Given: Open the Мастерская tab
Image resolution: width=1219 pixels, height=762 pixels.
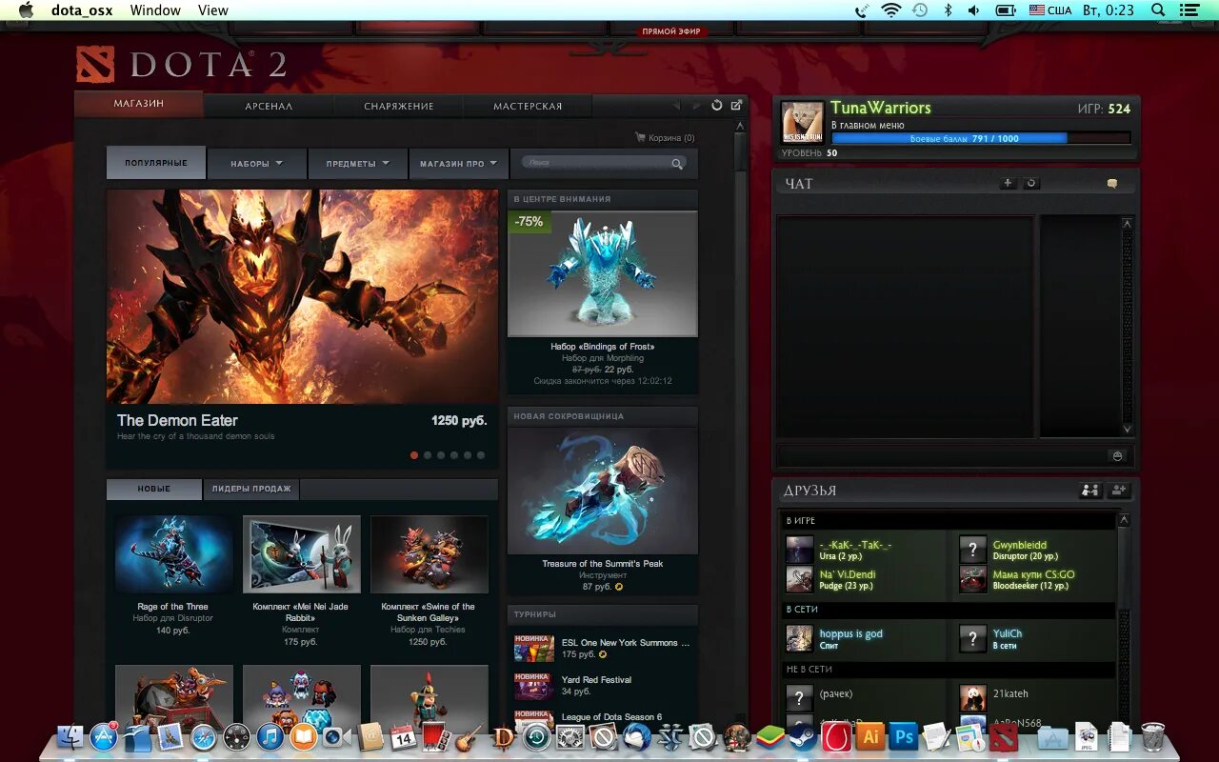Looking at the screenshot, I should pos(528,106).
